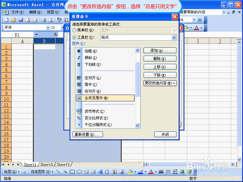Click the Line Style icon
This screenshot has height=182, width=243.
point(161,172)
